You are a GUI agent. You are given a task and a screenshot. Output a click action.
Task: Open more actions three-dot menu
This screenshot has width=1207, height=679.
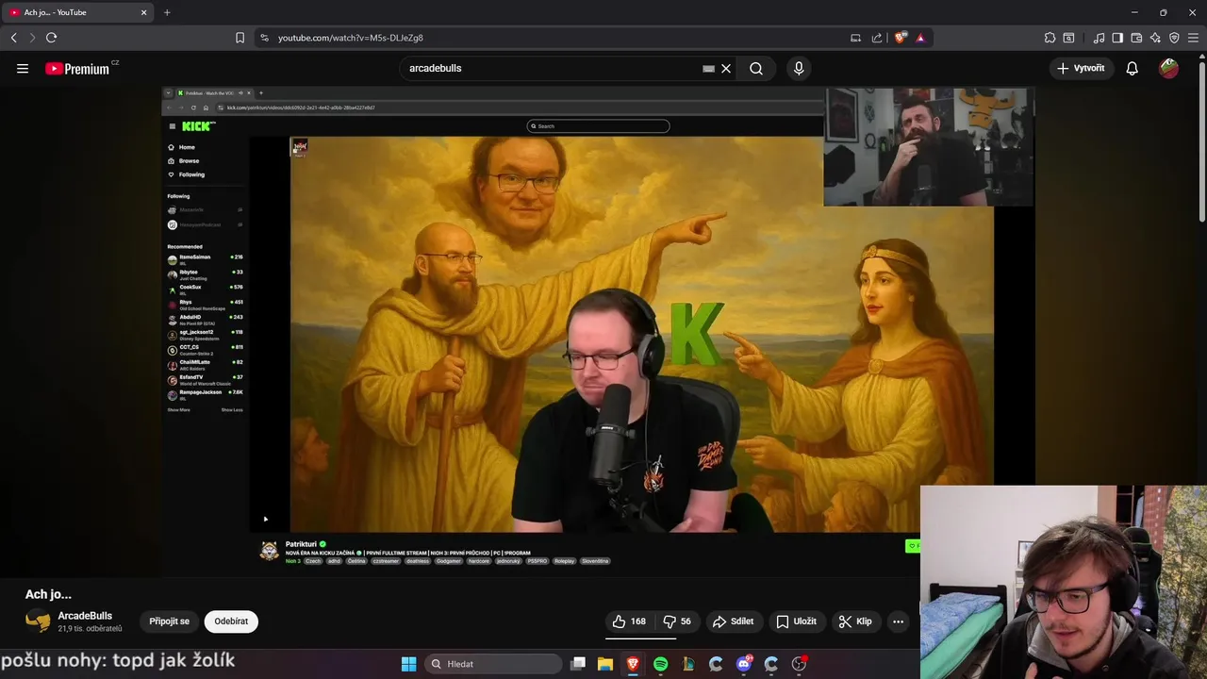point(898,621)
